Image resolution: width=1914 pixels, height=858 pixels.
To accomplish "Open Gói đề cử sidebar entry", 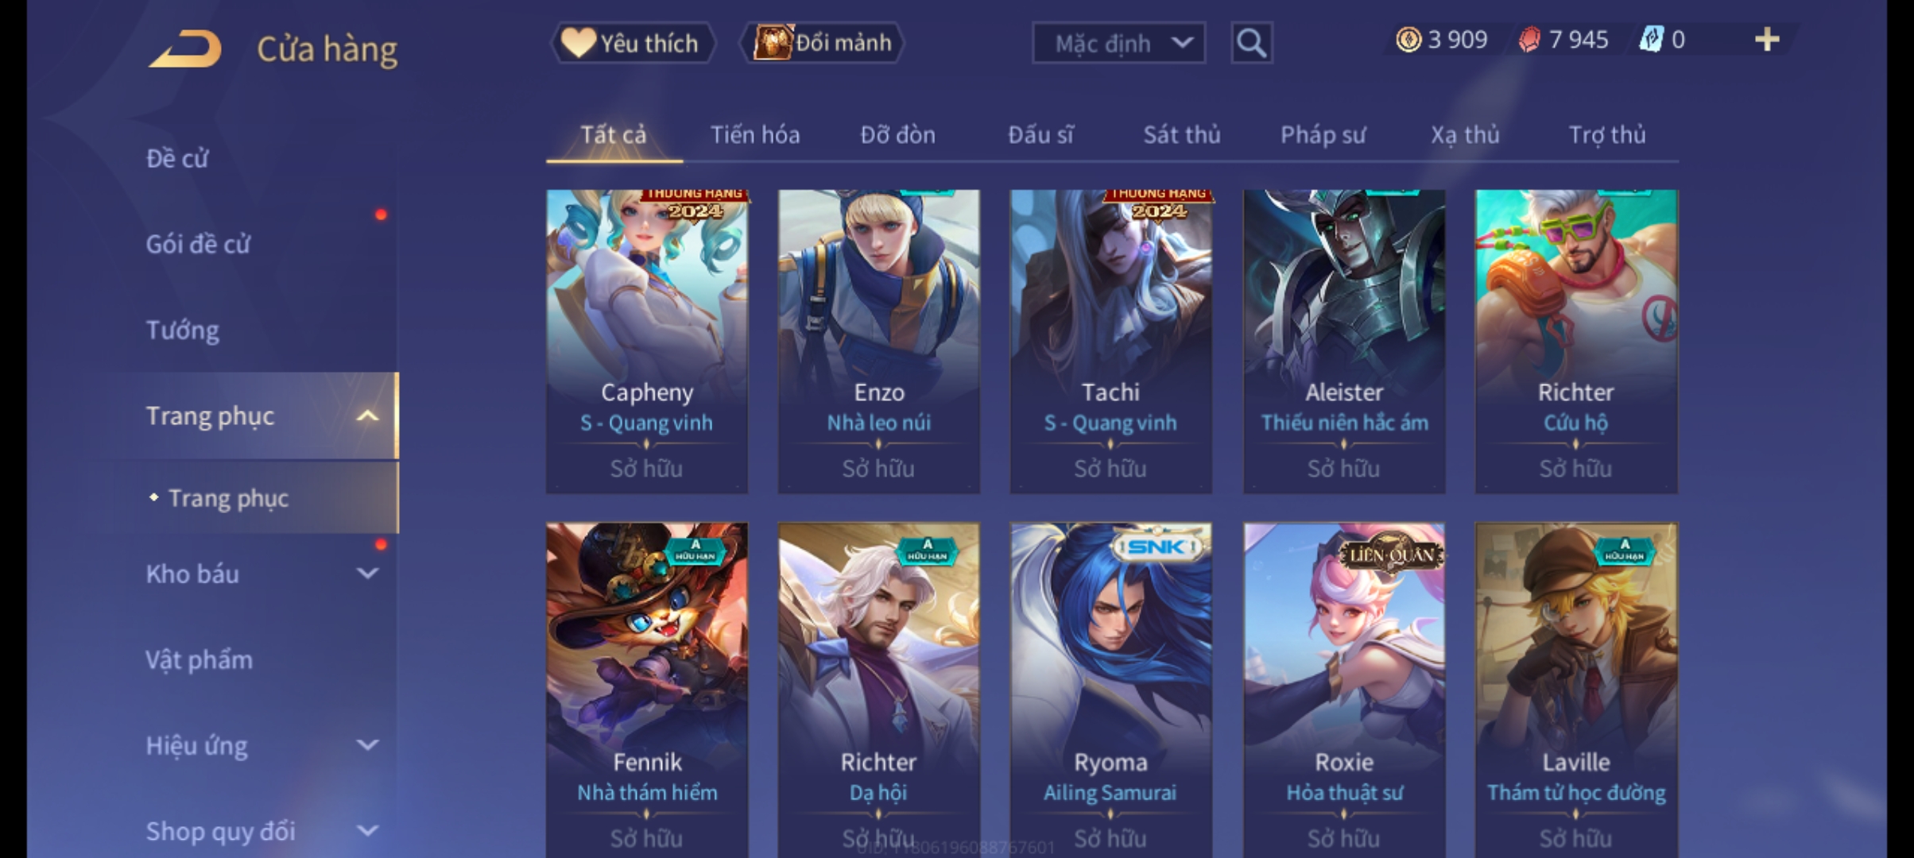I will pos(197,244).
